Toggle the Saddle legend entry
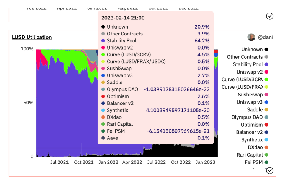 coord(258,110)
